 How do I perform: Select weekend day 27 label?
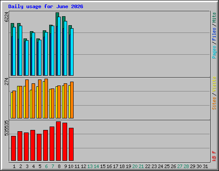(x=180, y=166)
